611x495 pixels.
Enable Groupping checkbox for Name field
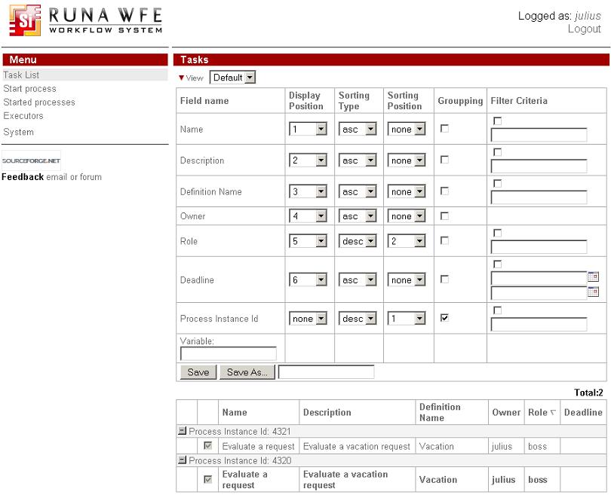pos(444,129)
